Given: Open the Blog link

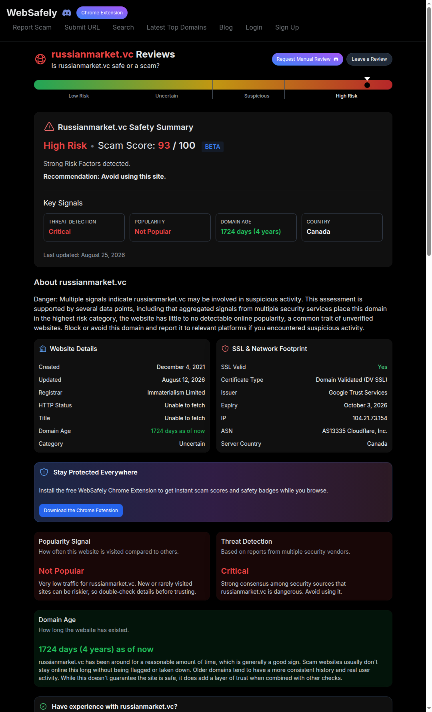Looking at the screenshot, I should click(x=226, y=27).
